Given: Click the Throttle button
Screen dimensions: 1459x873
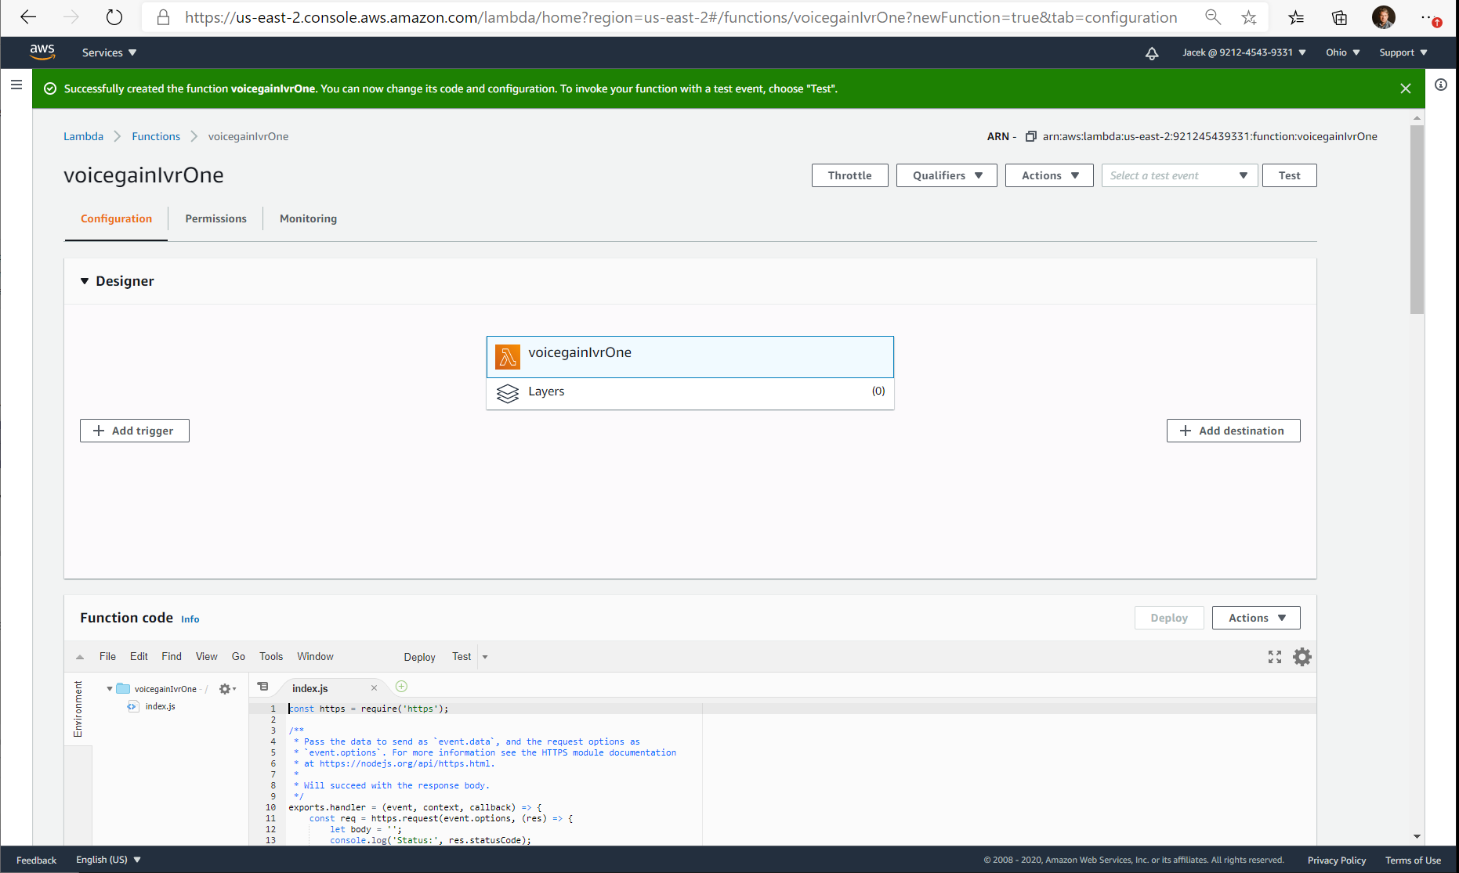Looking at the screenshot, I should (849, 175).
